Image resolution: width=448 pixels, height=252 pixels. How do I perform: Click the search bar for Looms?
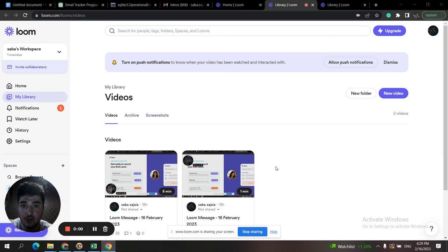pos(238,31)
